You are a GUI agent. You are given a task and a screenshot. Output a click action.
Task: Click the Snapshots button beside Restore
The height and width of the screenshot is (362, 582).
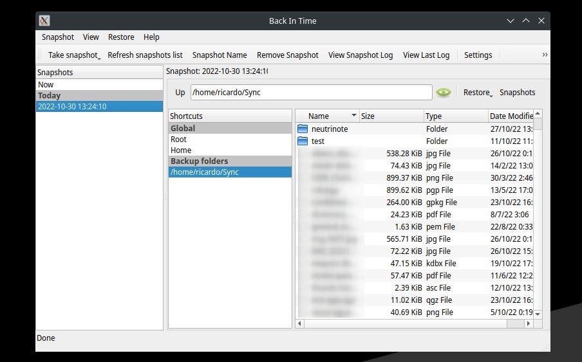tap(518, 92)
